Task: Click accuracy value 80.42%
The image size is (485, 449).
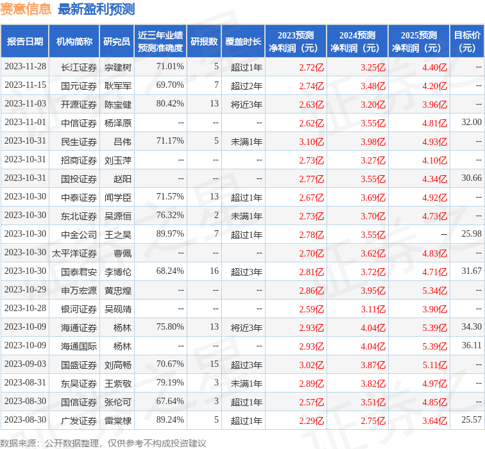Action: (x=170, y=104)
